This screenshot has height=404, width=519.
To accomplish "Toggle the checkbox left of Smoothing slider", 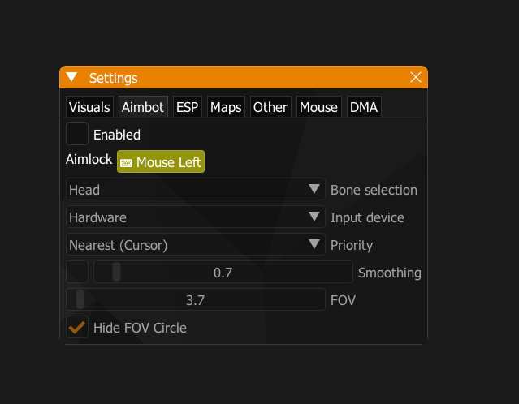I will pyautogui.click(x=77, y=272).
